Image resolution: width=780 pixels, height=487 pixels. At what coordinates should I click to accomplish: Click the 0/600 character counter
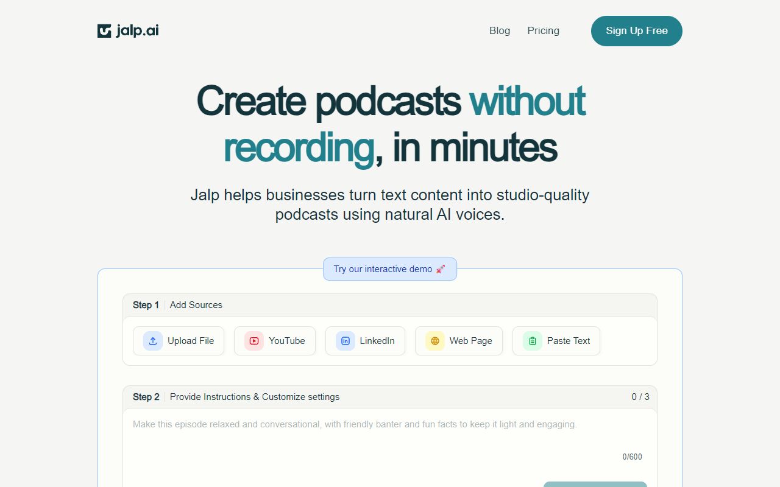633,457
